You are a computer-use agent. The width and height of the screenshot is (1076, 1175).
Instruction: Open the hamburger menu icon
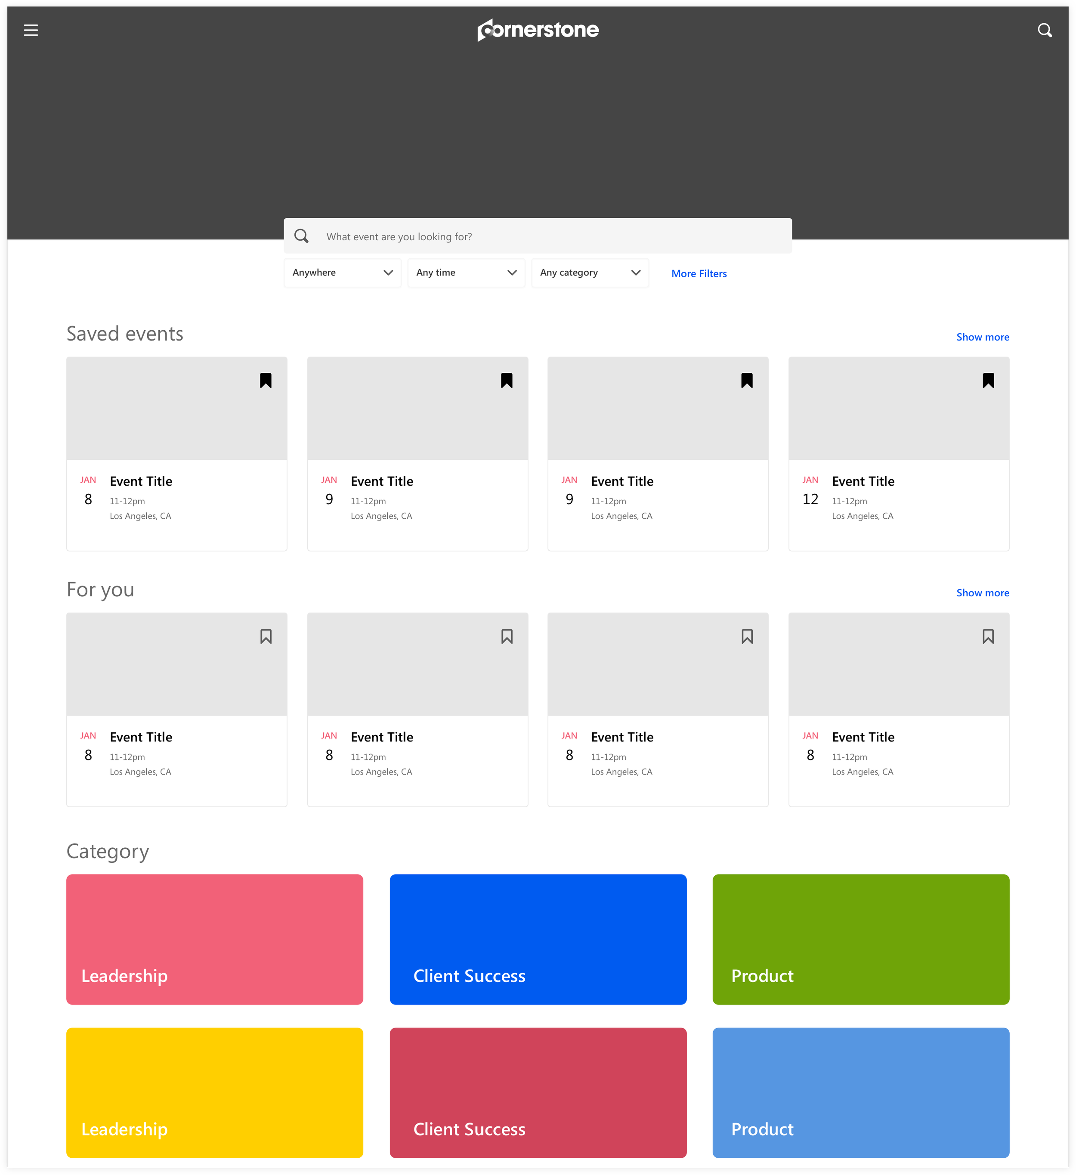click(31, 30)
